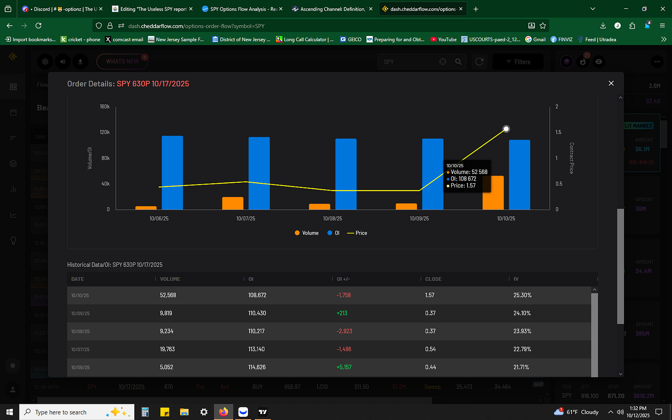Open the Firefox application menu

tap(663, 26)
